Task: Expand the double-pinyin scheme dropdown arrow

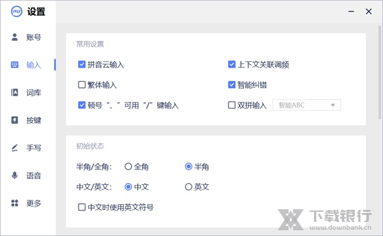Action: click(333, 105)
